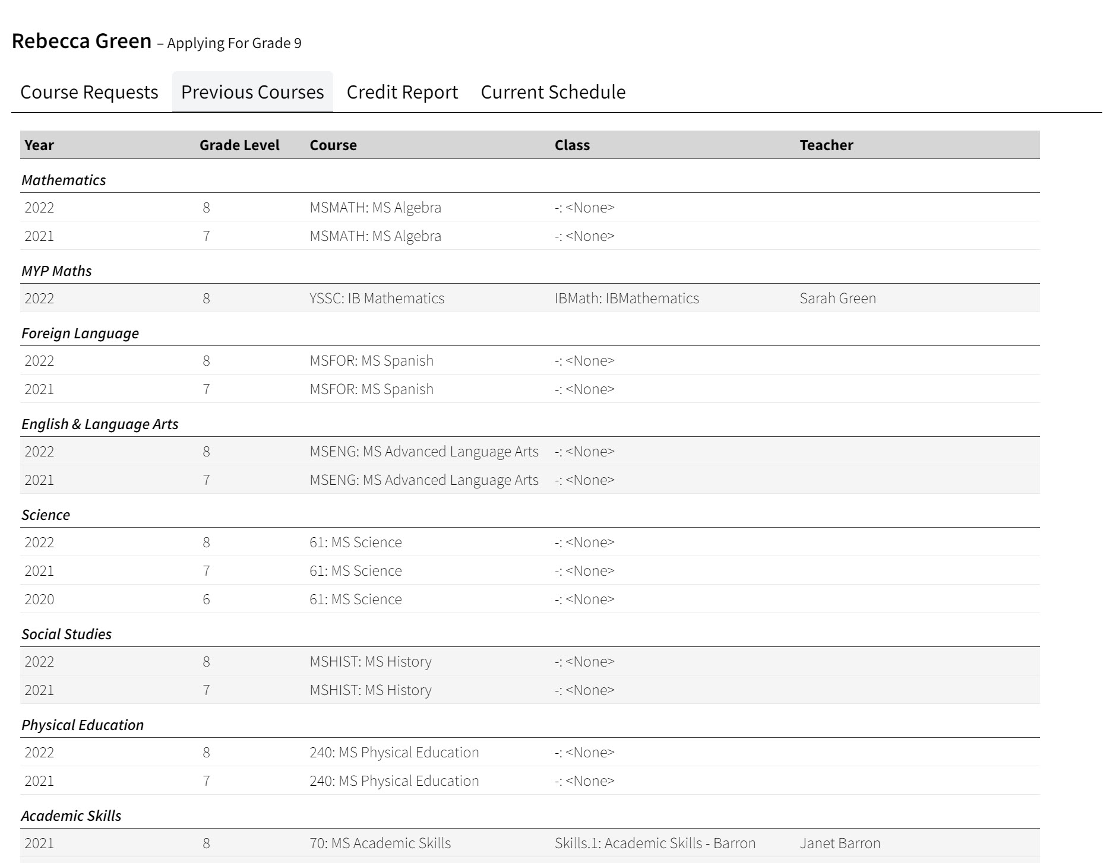This screenshot has width=1113, height=863.
Task: Expand the Science section heading
Action: [46, 515]
